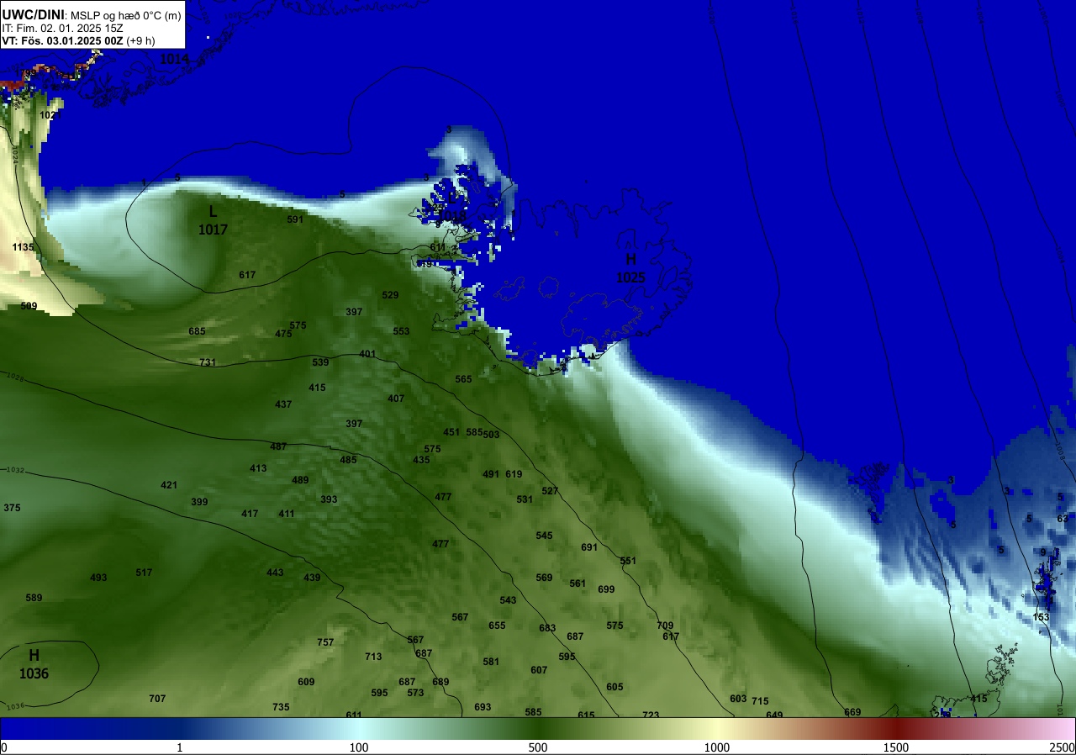
Task: Click the color scale label '500'
Action: tap(538, 747)
